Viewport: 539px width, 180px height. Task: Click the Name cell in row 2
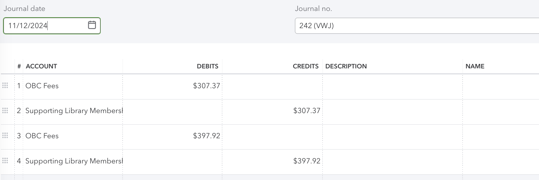click(500, 111)
